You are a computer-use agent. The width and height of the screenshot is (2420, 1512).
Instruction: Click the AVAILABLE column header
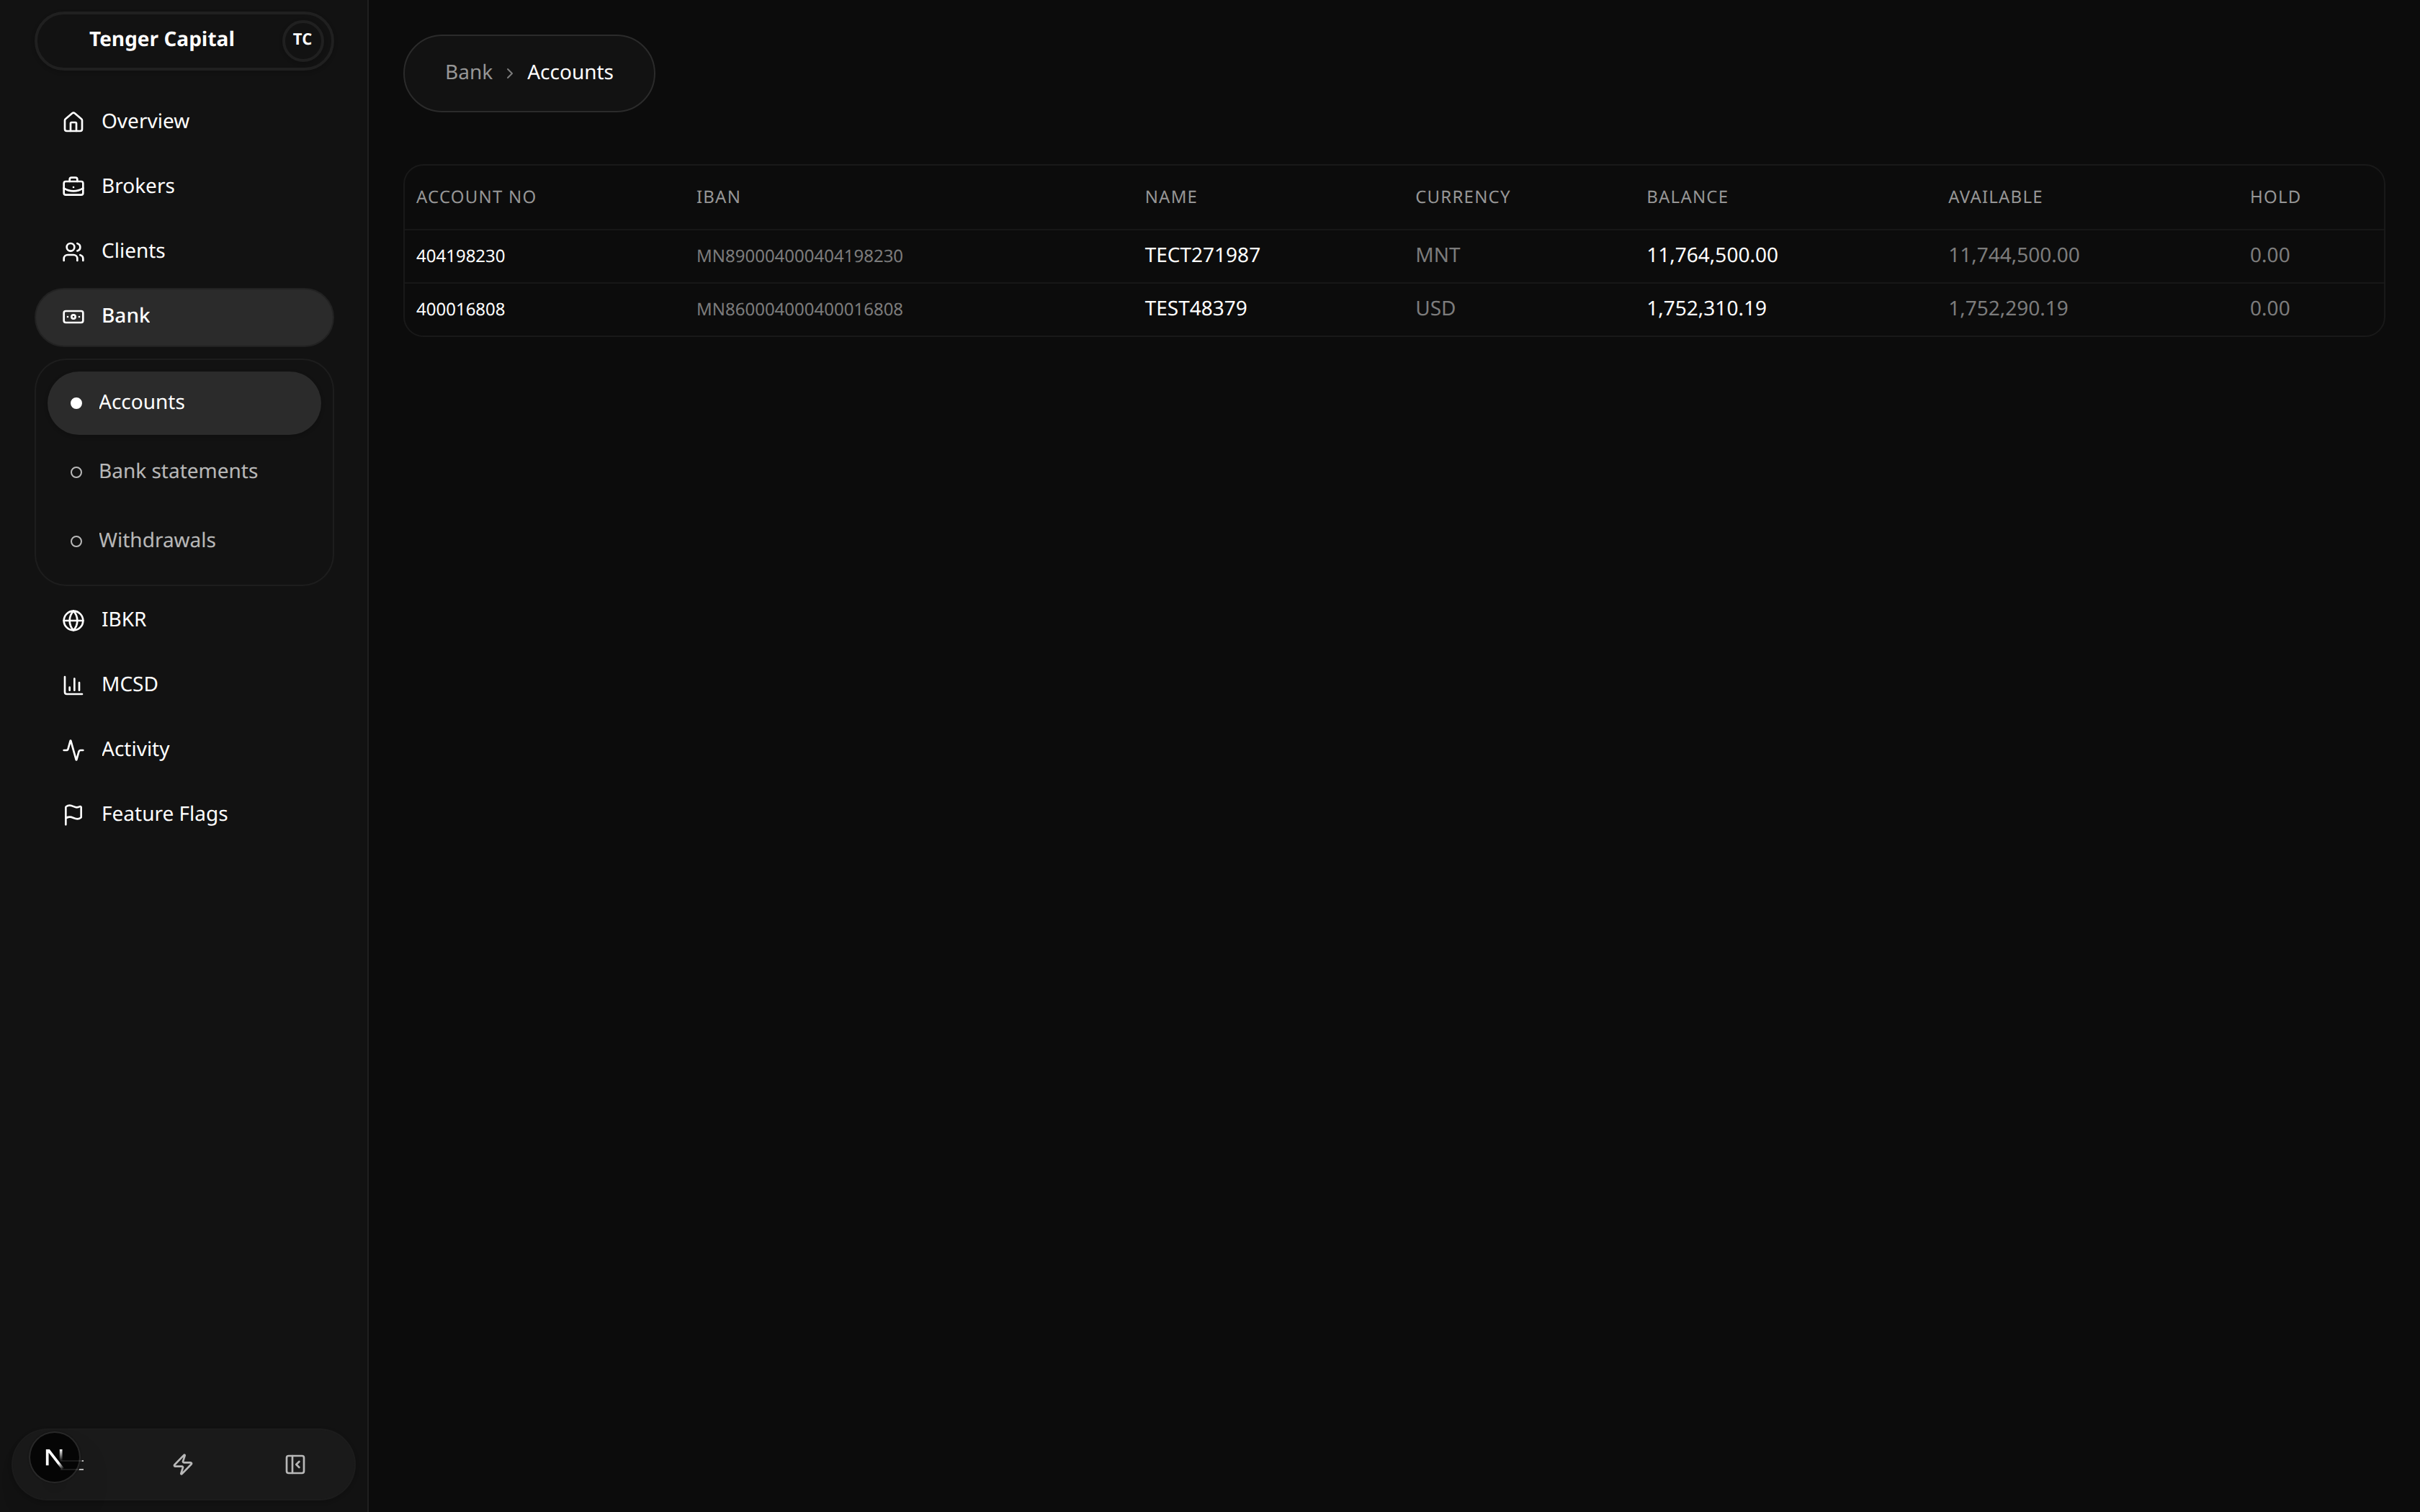coord(1995,197)
